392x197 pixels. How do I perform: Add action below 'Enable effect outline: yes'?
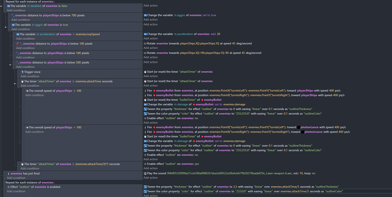[x=151, y=168]
